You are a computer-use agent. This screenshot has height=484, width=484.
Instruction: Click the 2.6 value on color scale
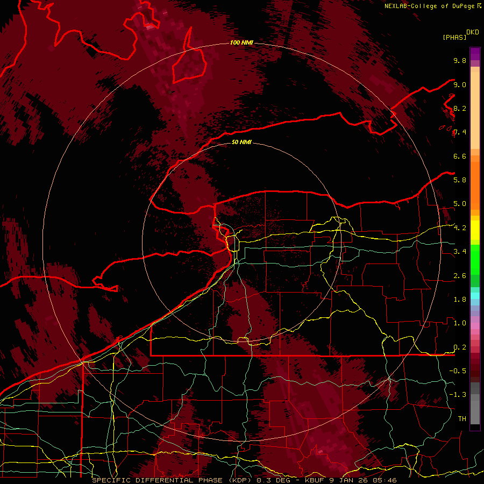pos(460,276)
